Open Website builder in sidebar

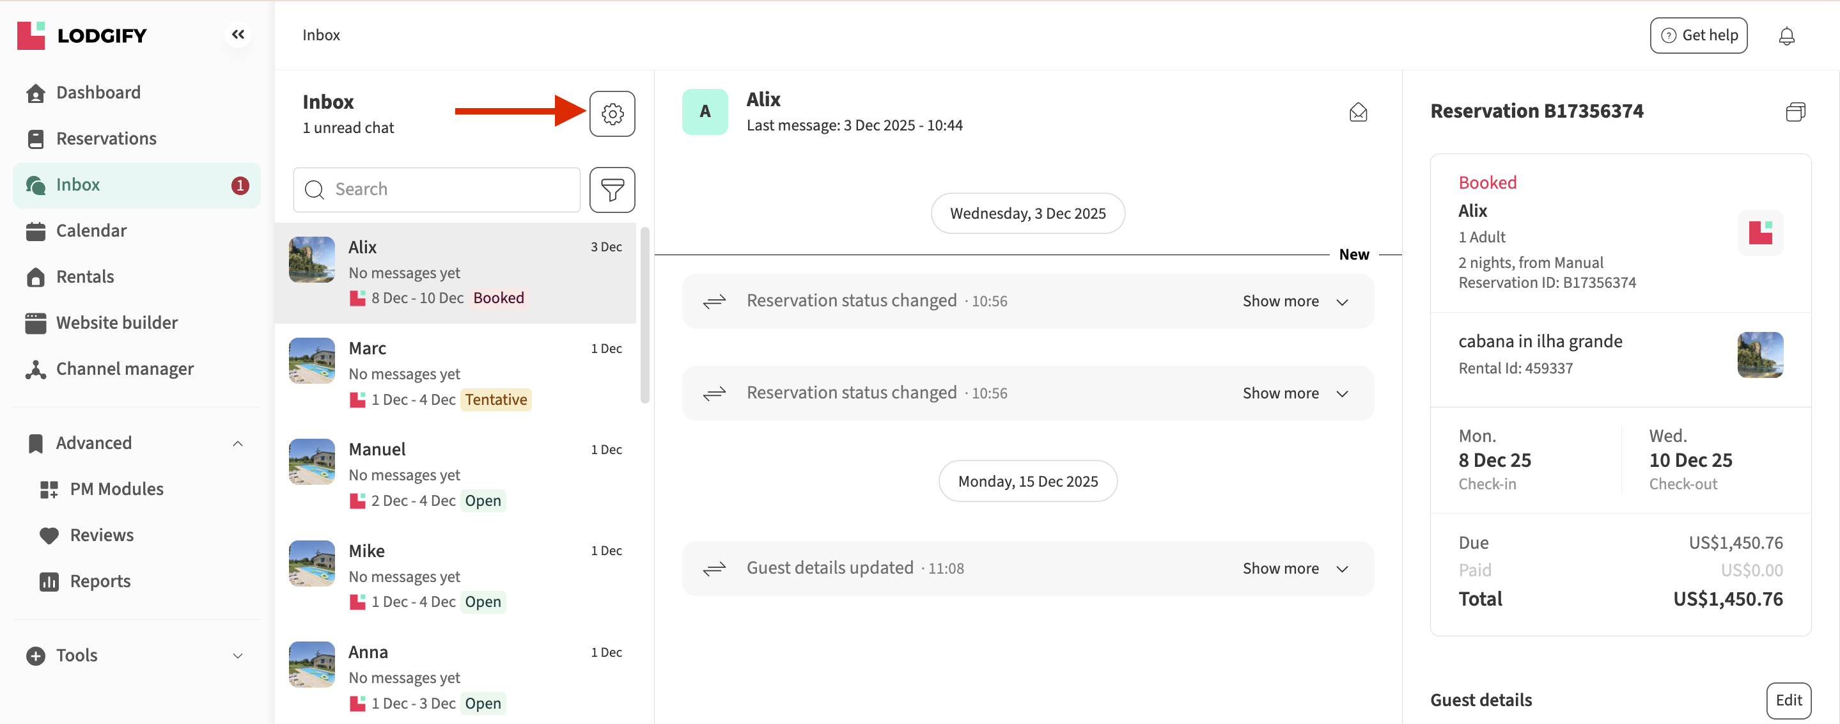[116, 322]
